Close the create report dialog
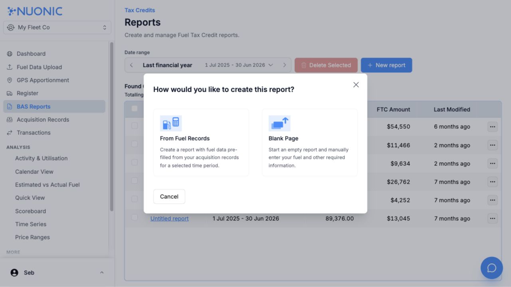The width and height of the screenshot is (511, 287). click(x=356, y=85)
